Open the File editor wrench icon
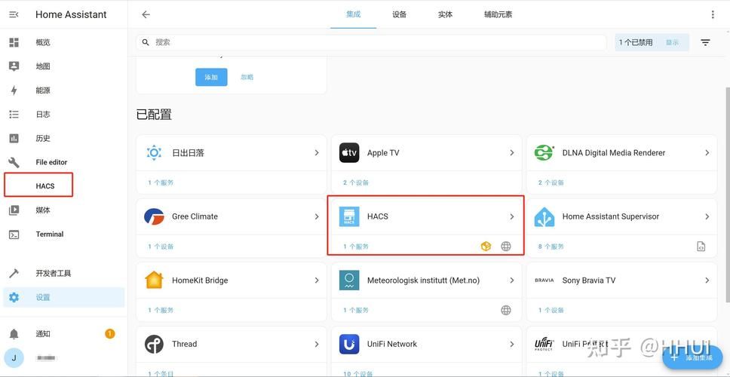 14,162
